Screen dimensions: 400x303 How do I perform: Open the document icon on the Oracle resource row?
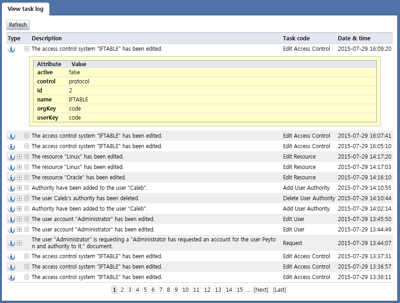(x=26, y=177)
